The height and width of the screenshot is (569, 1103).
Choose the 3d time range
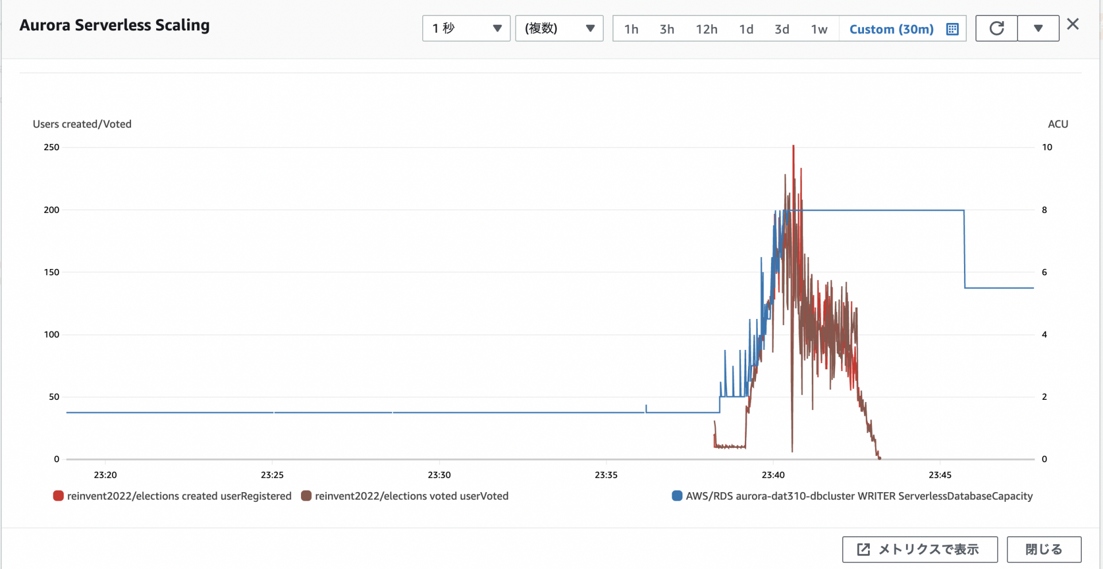pos(781,29)
